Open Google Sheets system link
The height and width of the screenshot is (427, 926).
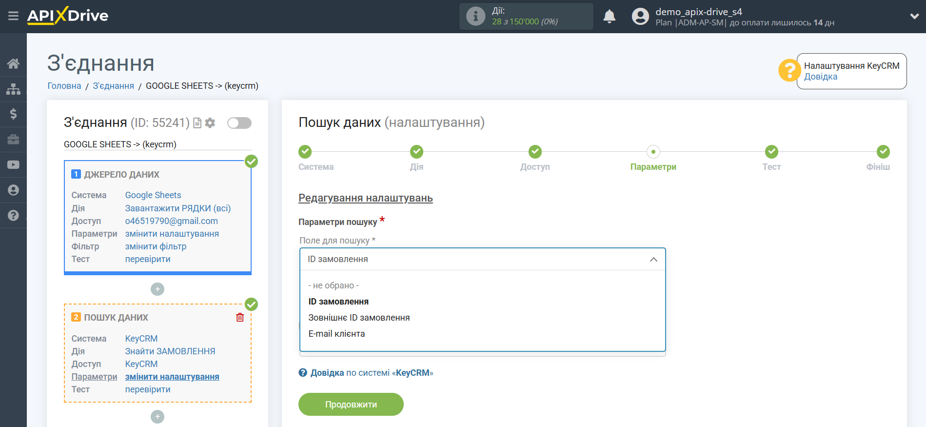153,195
